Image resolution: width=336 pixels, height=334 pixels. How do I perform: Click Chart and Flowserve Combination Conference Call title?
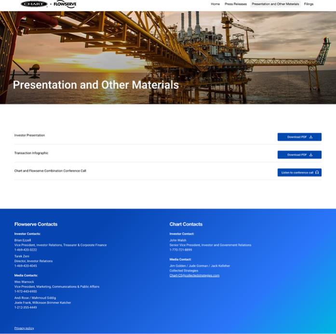coord(50,171)
